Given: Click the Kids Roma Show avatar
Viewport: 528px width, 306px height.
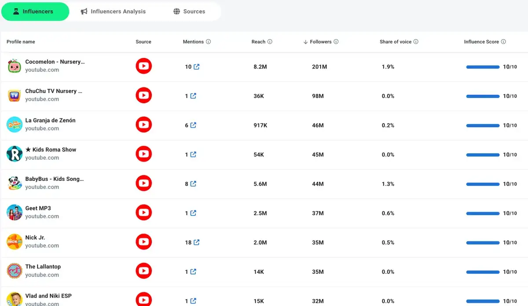Looking at the screenshot, I should (14, 154).
